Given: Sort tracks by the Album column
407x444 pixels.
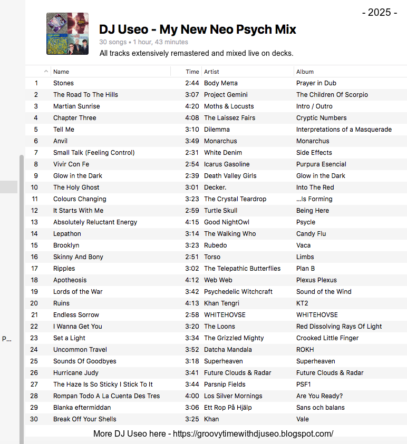Looking at the screenshot, I should (x=305, y=72).
